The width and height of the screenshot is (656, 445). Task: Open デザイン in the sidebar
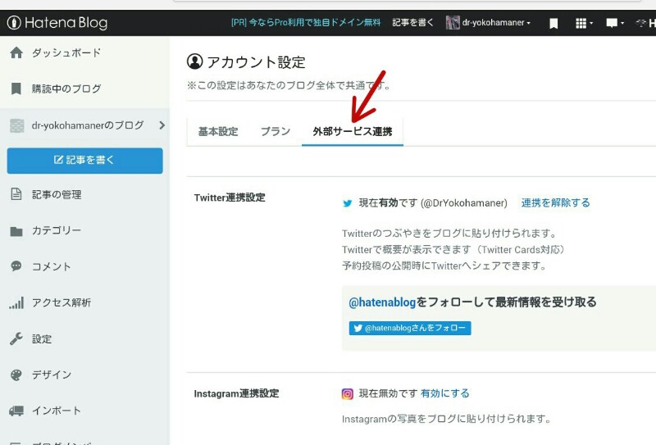click(x=52, y=375)
